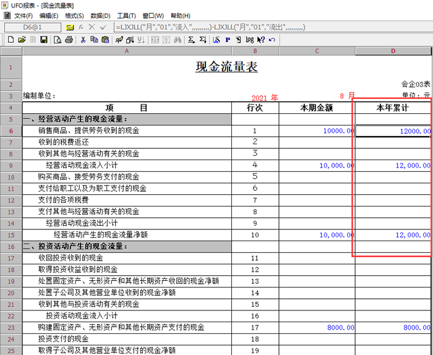Click the blue P icon
Image resolution: width=433 pixels, height=355 pixels.
coord(228,40)
